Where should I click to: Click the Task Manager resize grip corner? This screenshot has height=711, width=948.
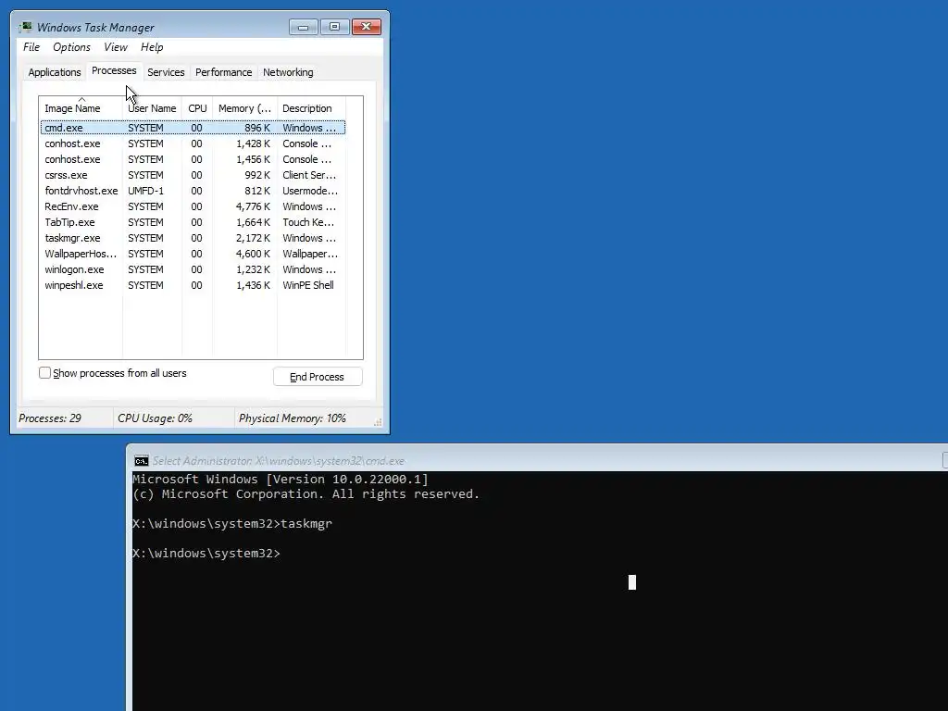[x=378, y=422]
